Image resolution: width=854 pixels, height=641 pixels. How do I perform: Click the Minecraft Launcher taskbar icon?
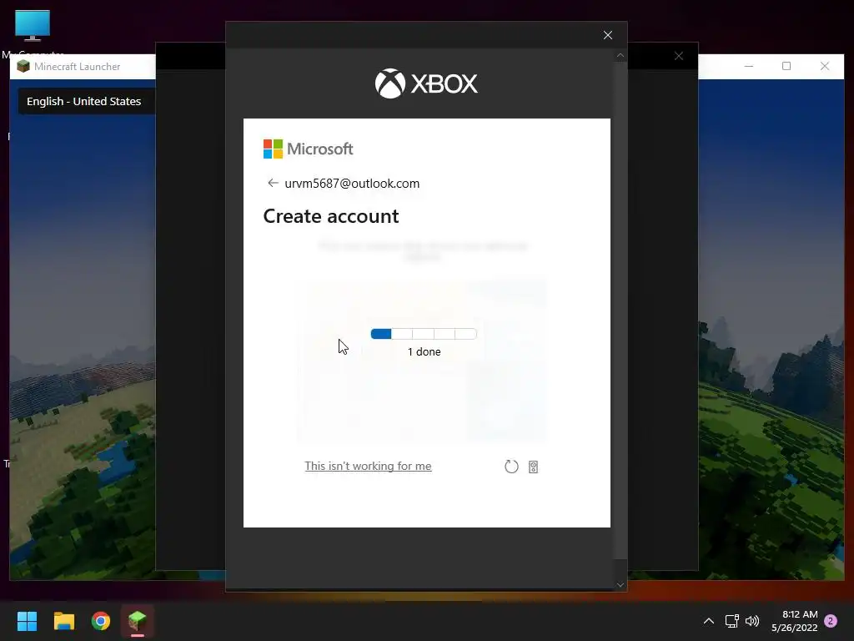click(138, 621)
